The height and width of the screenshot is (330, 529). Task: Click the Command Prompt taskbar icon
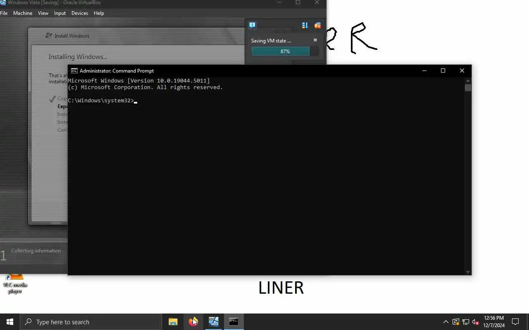pyautogui.click(x=234, y=322)
